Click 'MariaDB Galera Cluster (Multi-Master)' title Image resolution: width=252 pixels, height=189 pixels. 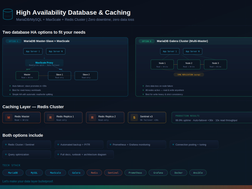[182, 41]
